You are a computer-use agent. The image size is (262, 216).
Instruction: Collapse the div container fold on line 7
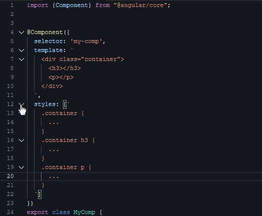pos(21,59)
